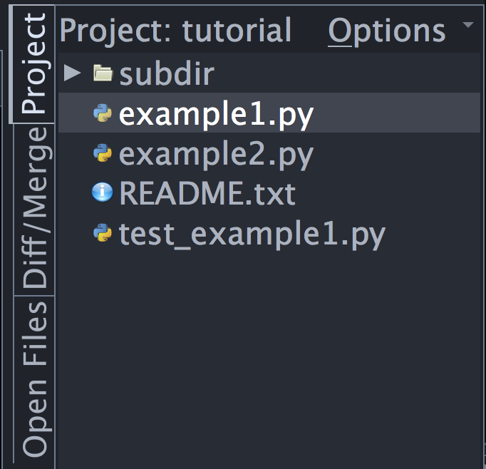Image resolution: width=486 pixels, height=469 pixels.
Task: Click blank part of highlighted example1.py row
Action: tap(399, 113)
